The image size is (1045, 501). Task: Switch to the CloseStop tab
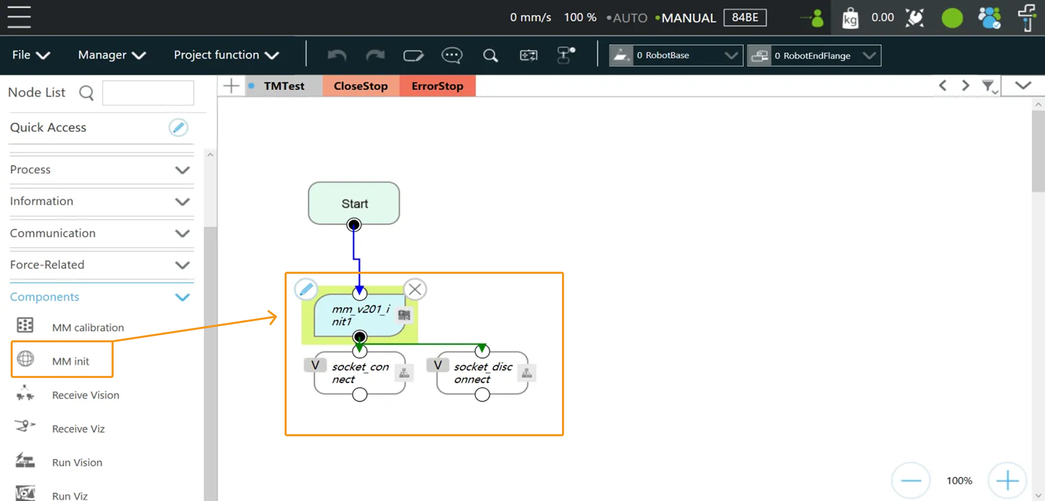(x=360, y=86)
